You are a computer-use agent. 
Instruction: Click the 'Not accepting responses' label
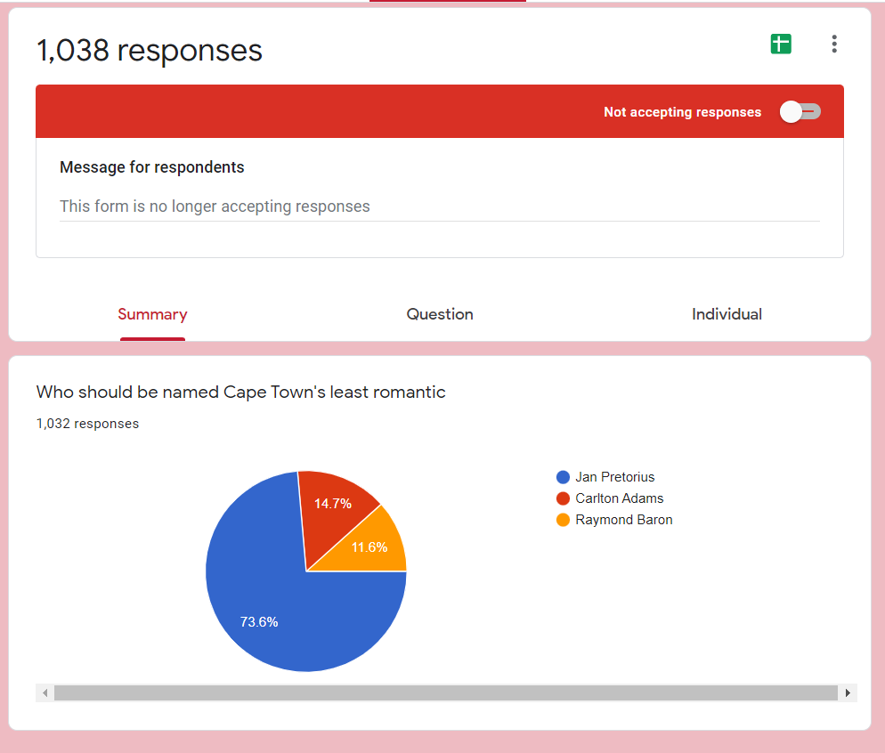click(x=682, y=112)
